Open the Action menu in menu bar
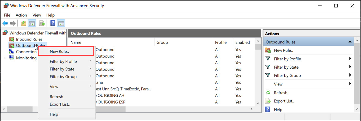The height and width of the screenshot is (121, 361). click(x=21, y=15)
